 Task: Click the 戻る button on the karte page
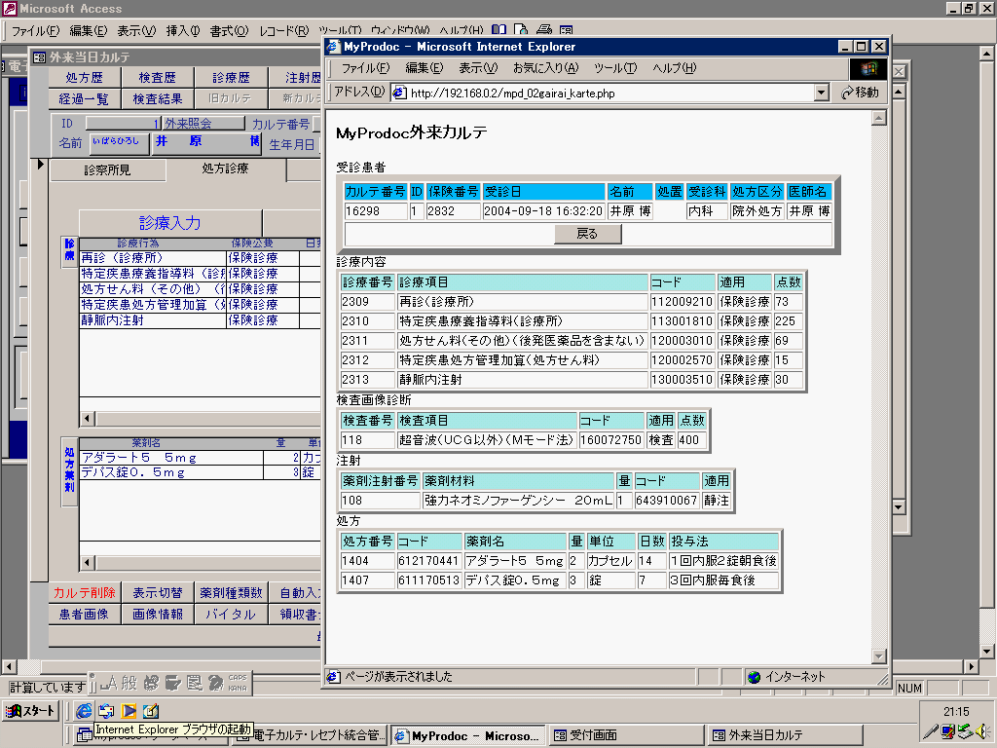point(588,234)
